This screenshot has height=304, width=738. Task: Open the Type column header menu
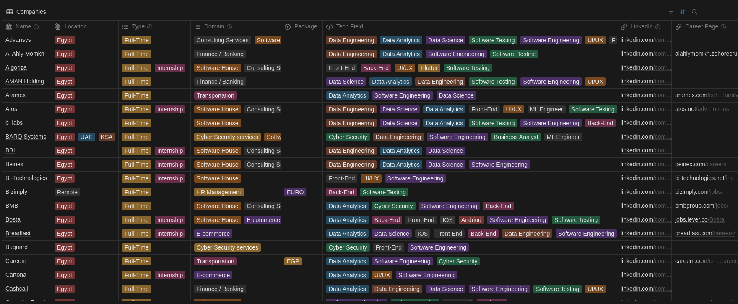tap(154, 26)
